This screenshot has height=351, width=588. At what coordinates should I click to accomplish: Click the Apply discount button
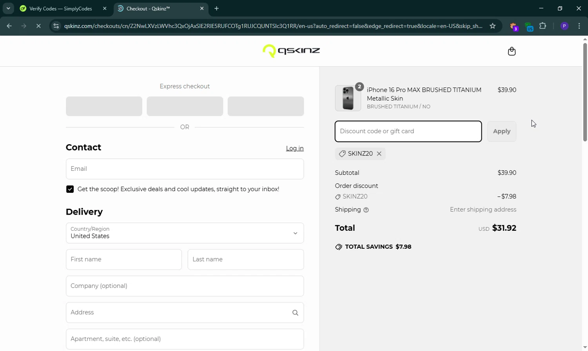[x=502, y=131]
